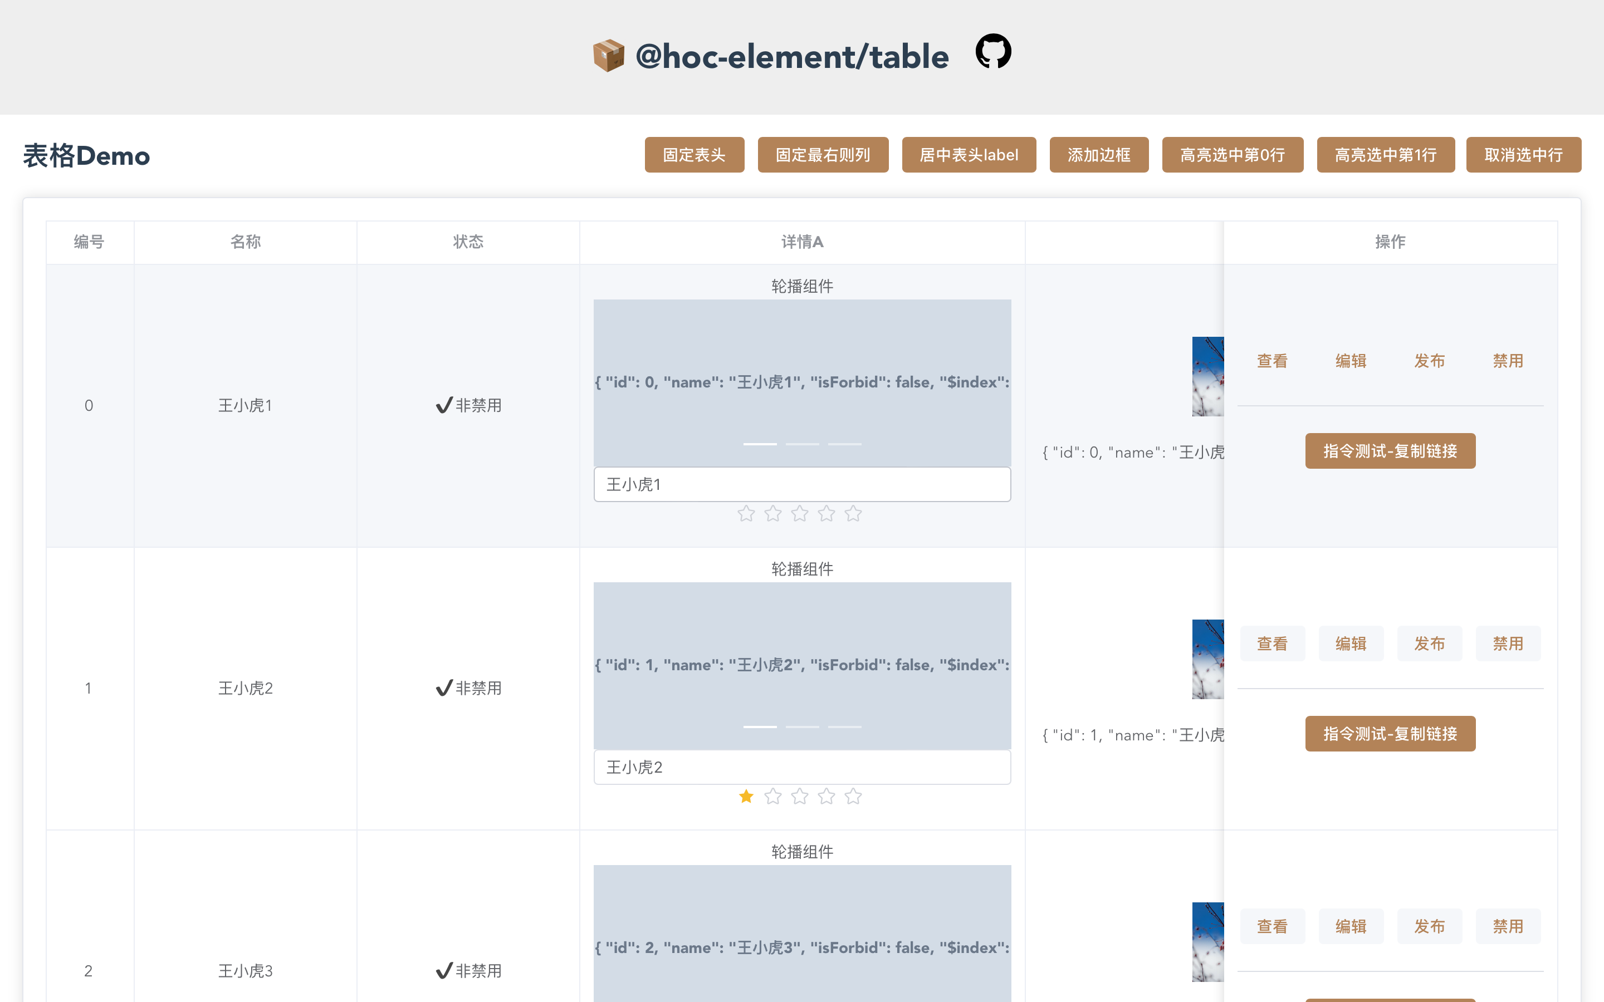This screenshot has height=1002, width=1604.
Task: Click the carousel slide JSON in row 0
Action: coord(802,382)
